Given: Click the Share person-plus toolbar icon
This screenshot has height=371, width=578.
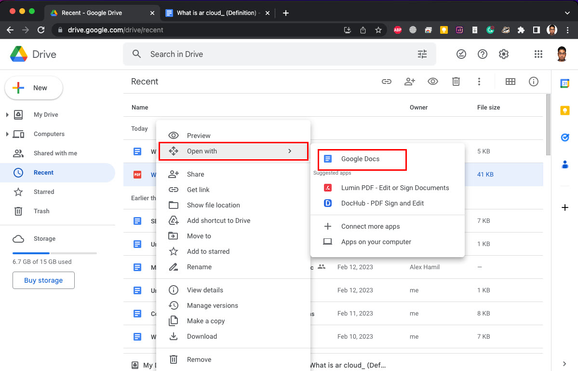Looking at the screenshot, I should (x=410, y=82).
